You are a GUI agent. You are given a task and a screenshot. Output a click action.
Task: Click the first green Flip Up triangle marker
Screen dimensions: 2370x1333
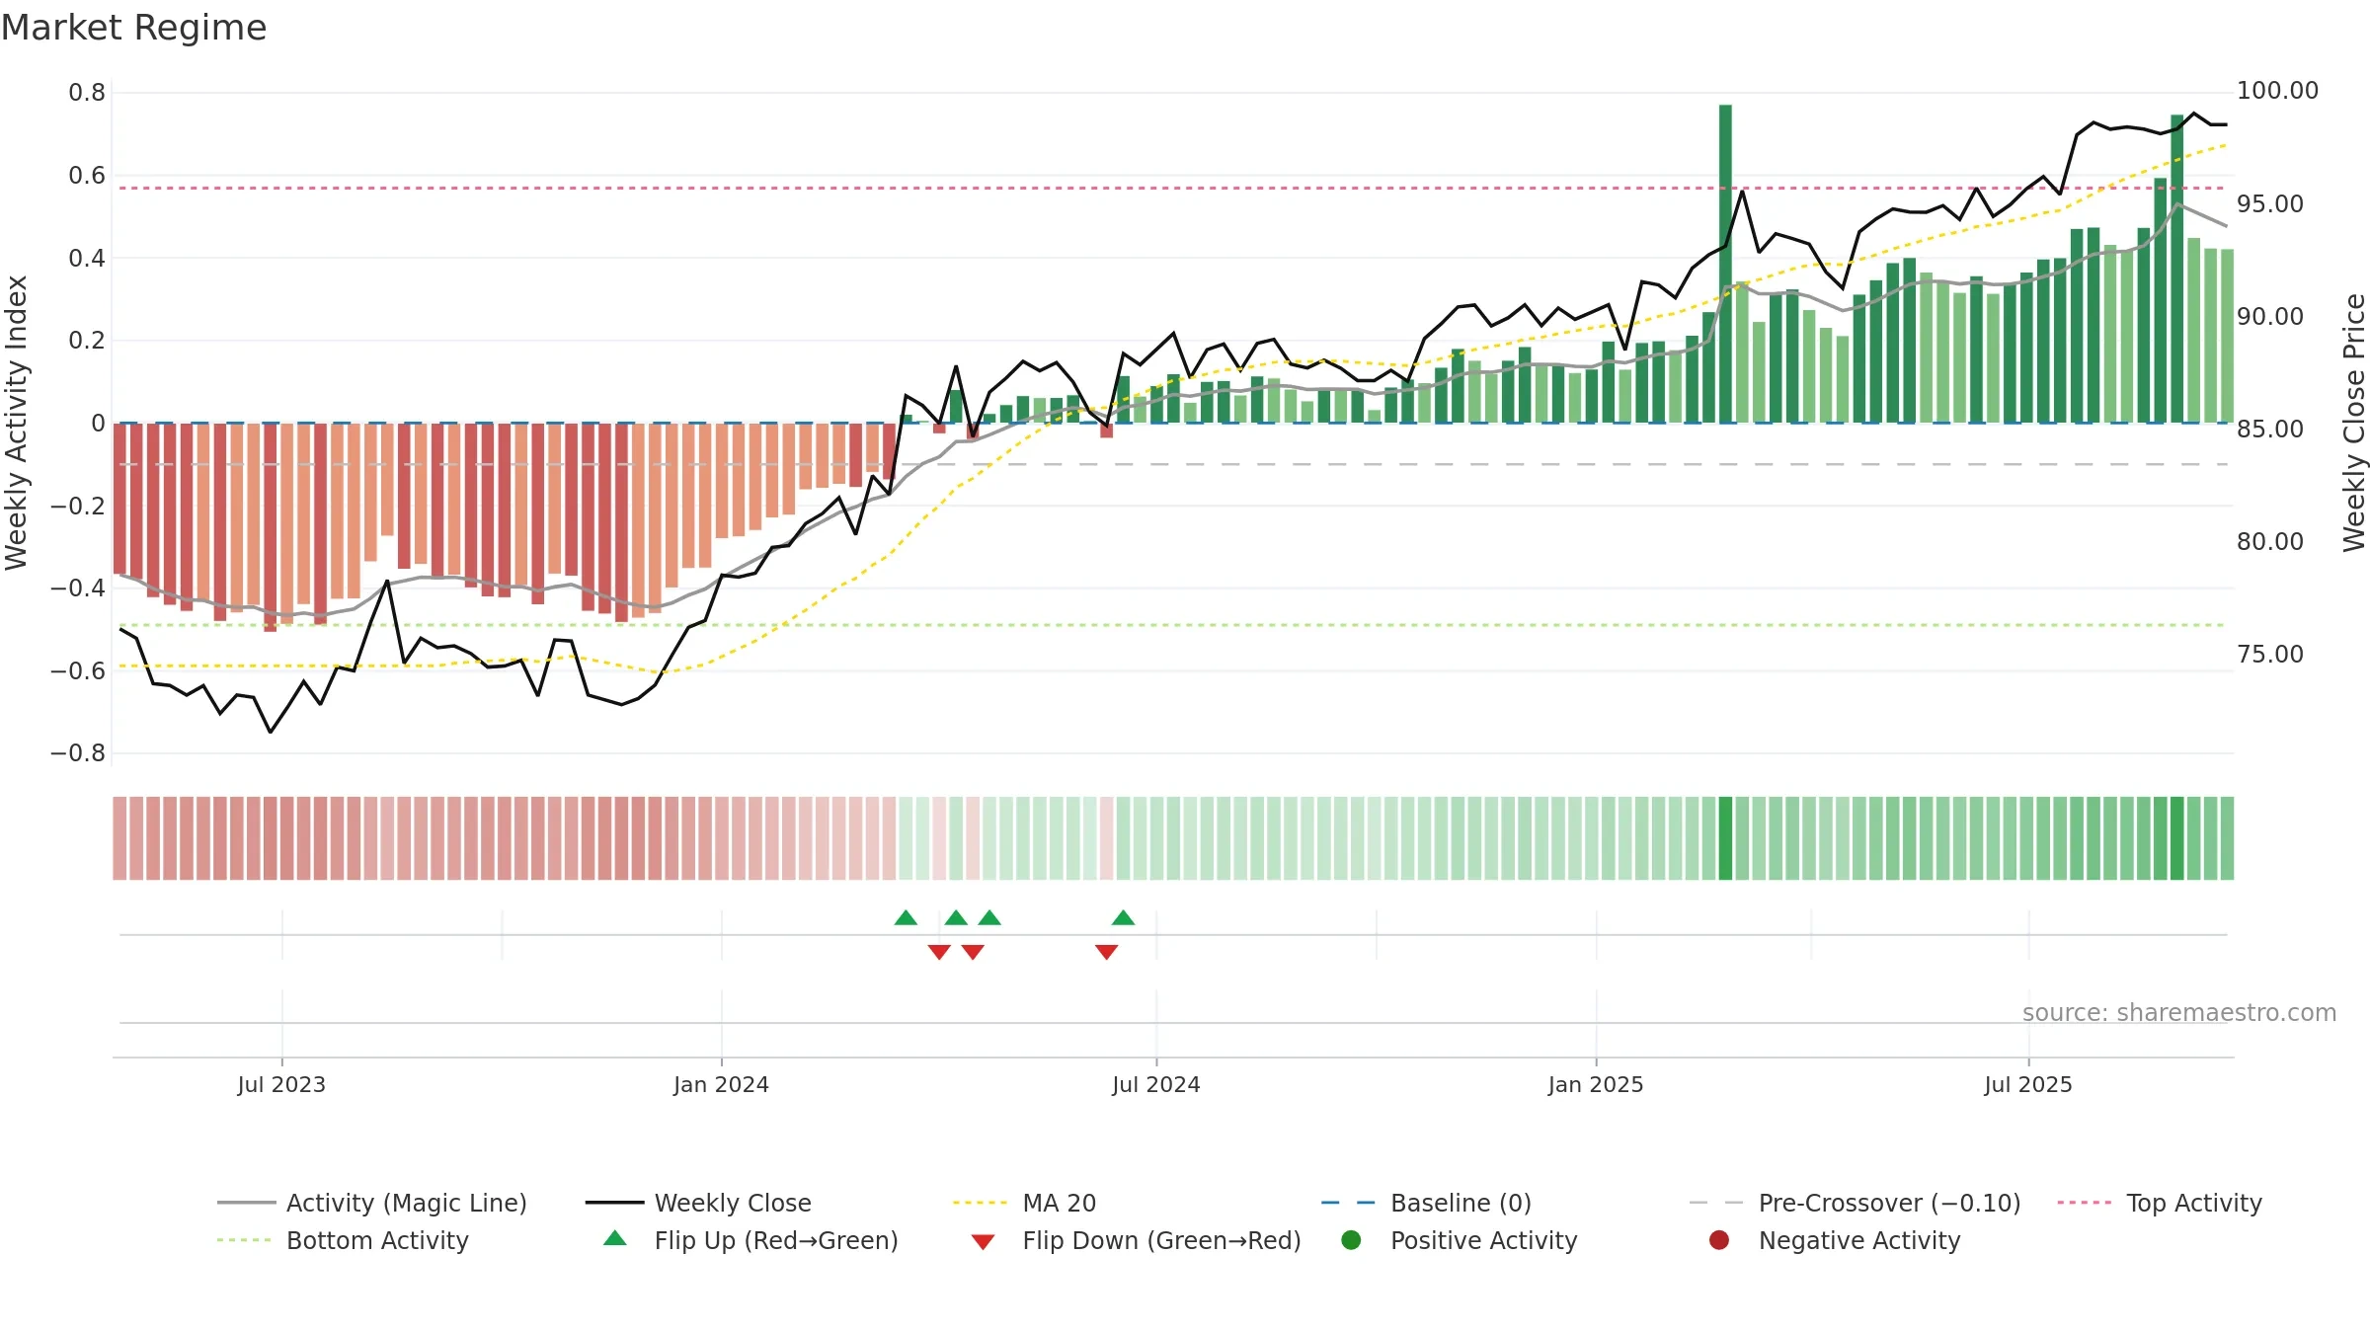point(906,917)
